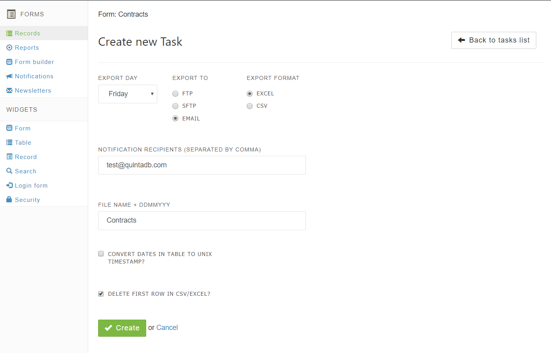Viewport: 551px width, 353px height.
Task: Choose CSV export format
Action: (249, 106)
